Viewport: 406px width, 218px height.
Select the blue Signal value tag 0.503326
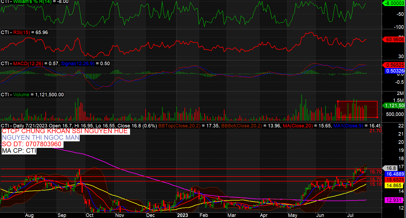(393, 71)
